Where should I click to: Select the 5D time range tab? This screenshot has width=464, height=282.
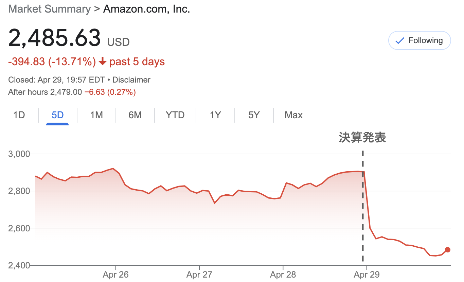pos(57,115)
